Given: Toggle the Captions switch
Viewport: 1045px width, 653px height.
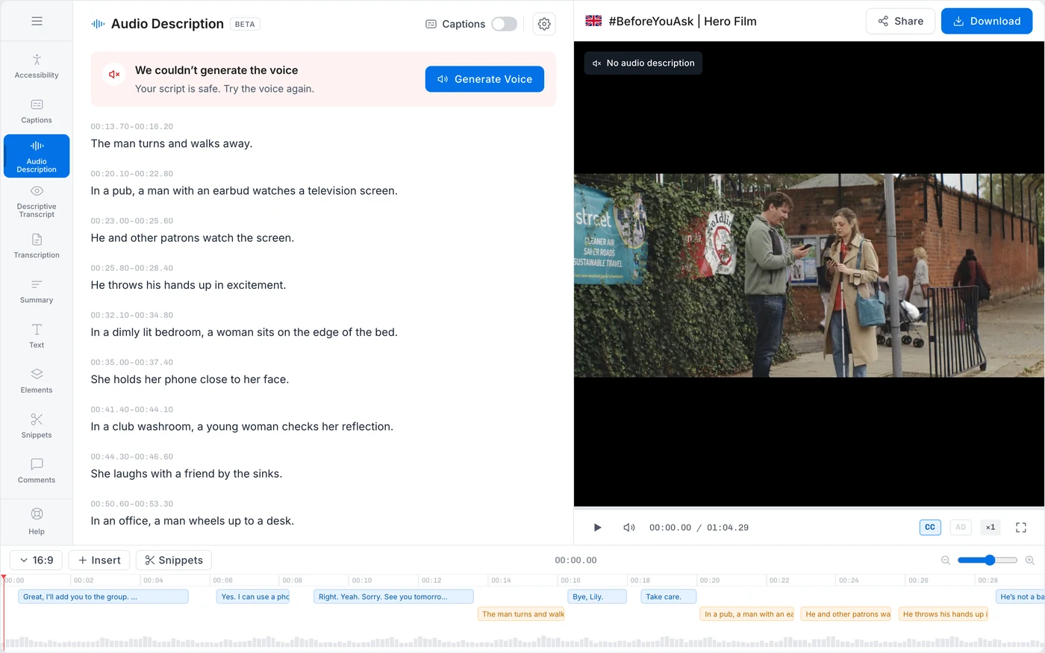Looking at the screenshot, I should tap(504, 24).
